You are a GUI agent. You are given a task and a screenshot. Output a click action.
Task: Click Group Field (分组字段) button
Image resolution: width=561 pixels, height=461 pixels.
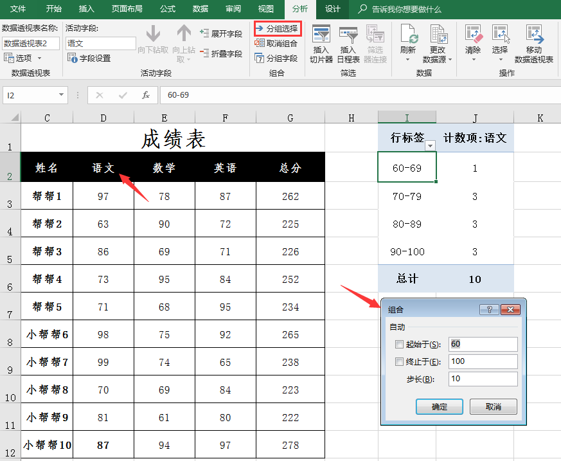(276, 58)
